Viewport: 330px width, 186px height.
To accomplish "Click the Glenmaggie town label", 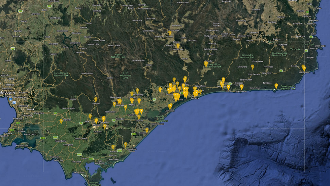I will click(116, 97).
